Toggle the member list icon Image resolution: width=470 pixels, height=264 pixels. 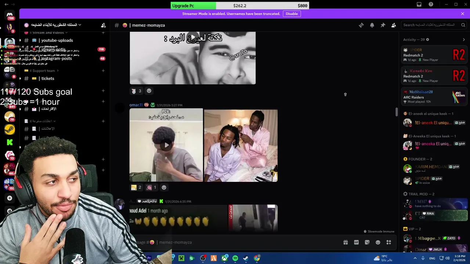click(x=394, y=25)
